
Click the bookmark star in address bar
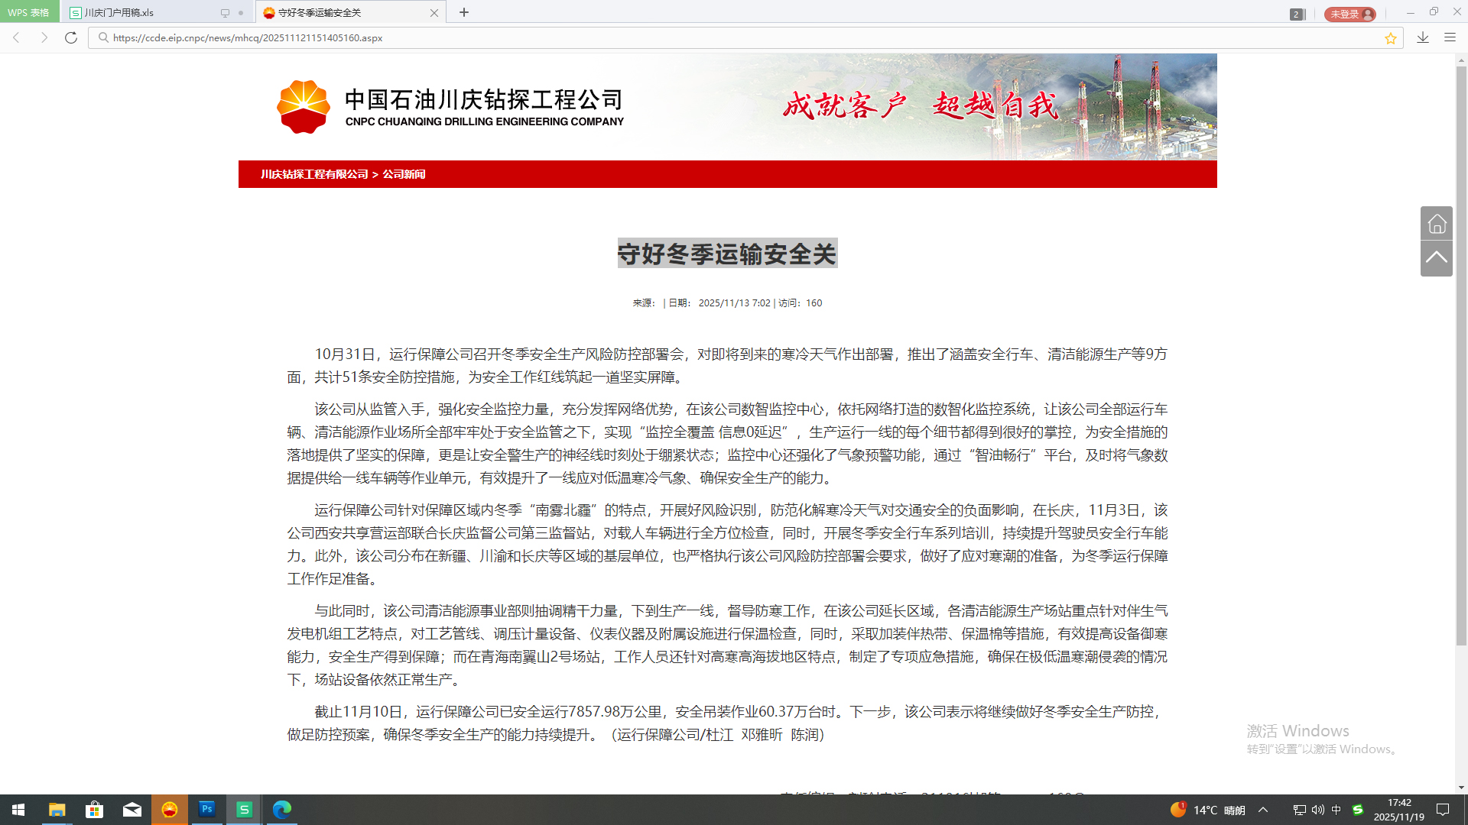(1390, 38)
